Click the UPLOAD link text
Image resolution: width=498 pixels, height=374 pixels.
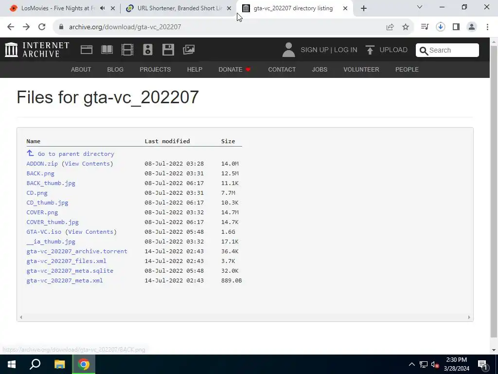[393, 50]
